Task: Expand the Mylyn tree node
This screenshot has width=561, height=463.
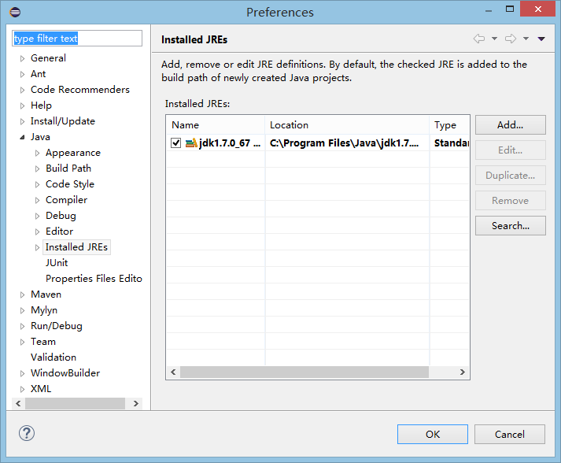Action: click(22, 310)
